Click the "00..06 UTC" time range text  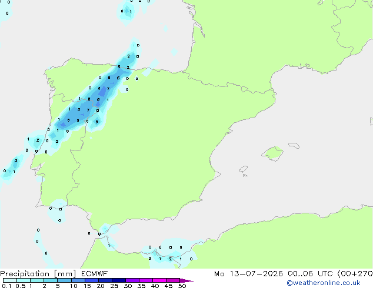(x=310, y=274)
